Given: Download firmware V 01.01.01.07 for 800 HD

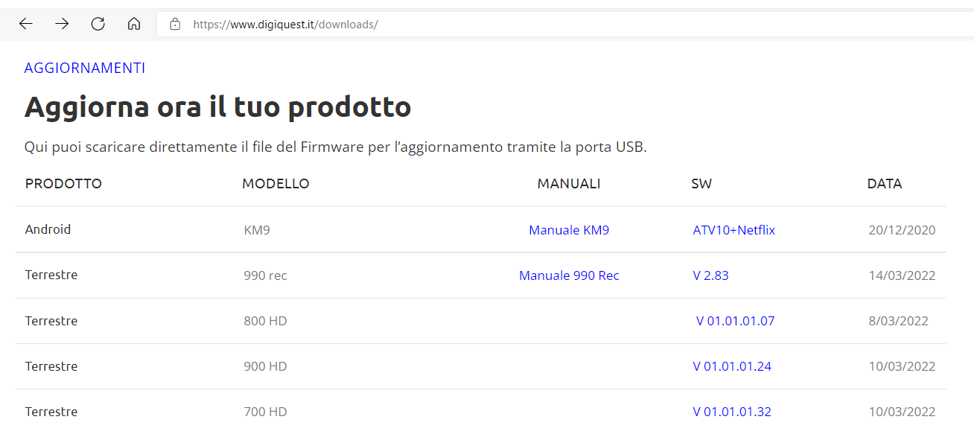Looking at the screenshot, I should pos(735,320).
